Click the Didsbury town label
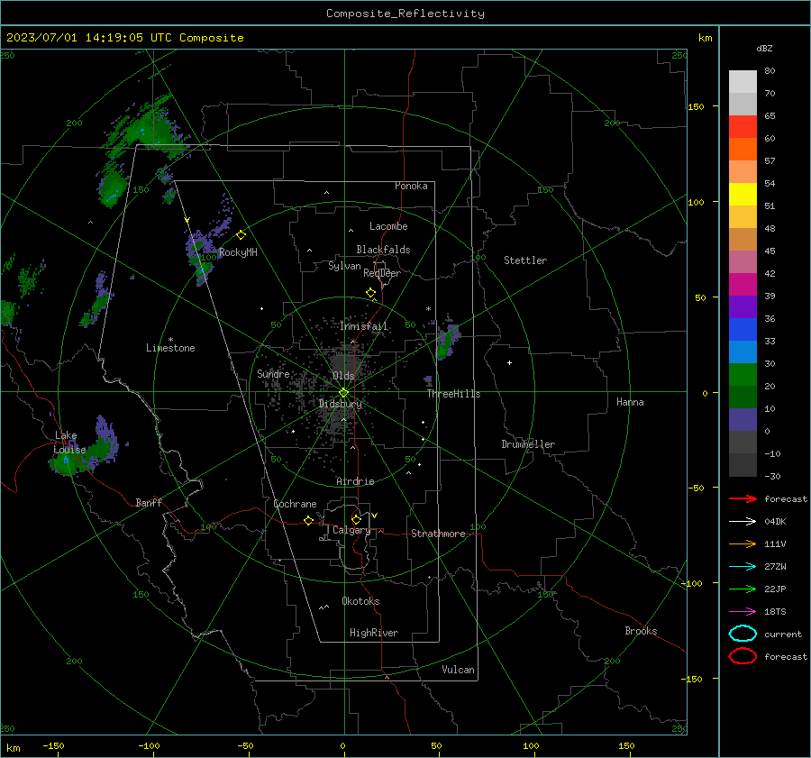 340,404
